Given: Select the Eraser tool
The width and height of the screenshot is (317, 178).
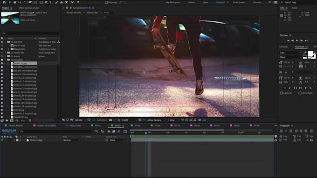Looking at the screenshot, I should point(66,2).
